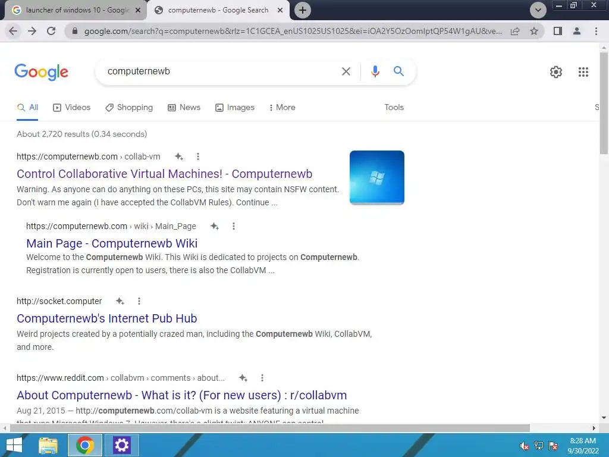The image size is (609, 457).
Task: Click the muted volume tray icon
Action: tap(524, 446)
